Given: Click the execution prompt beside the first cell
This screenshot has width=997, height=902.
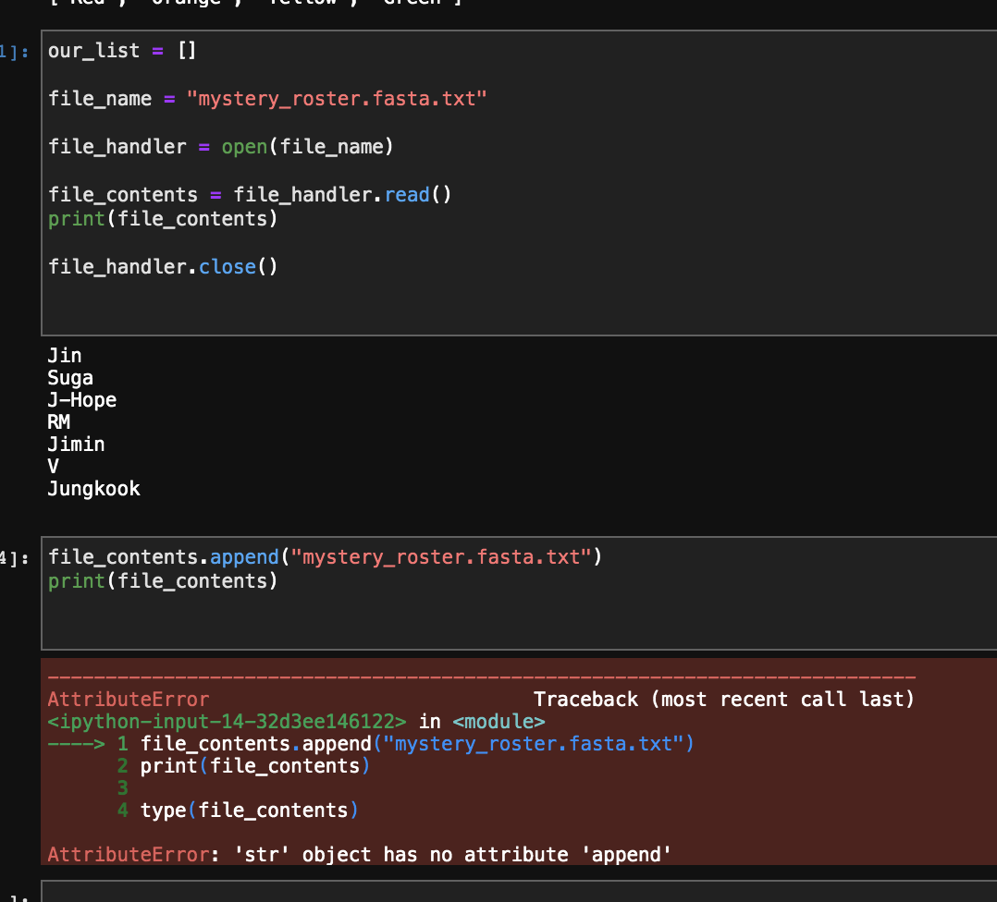Looking at the screenshot, I should (15, 51).
